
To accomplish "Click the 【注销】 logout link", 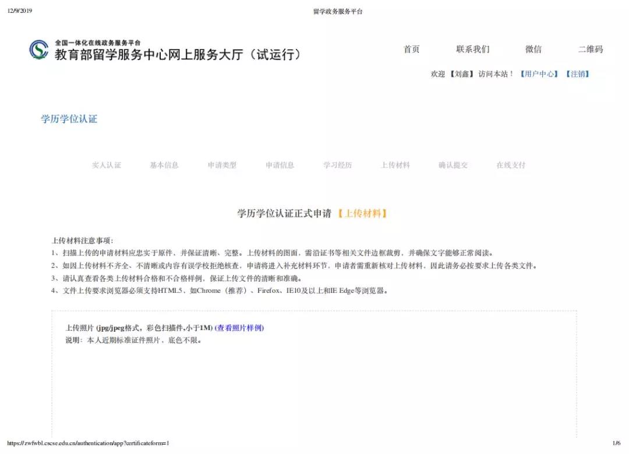I will pyautogui.click(x=578, y=74).
